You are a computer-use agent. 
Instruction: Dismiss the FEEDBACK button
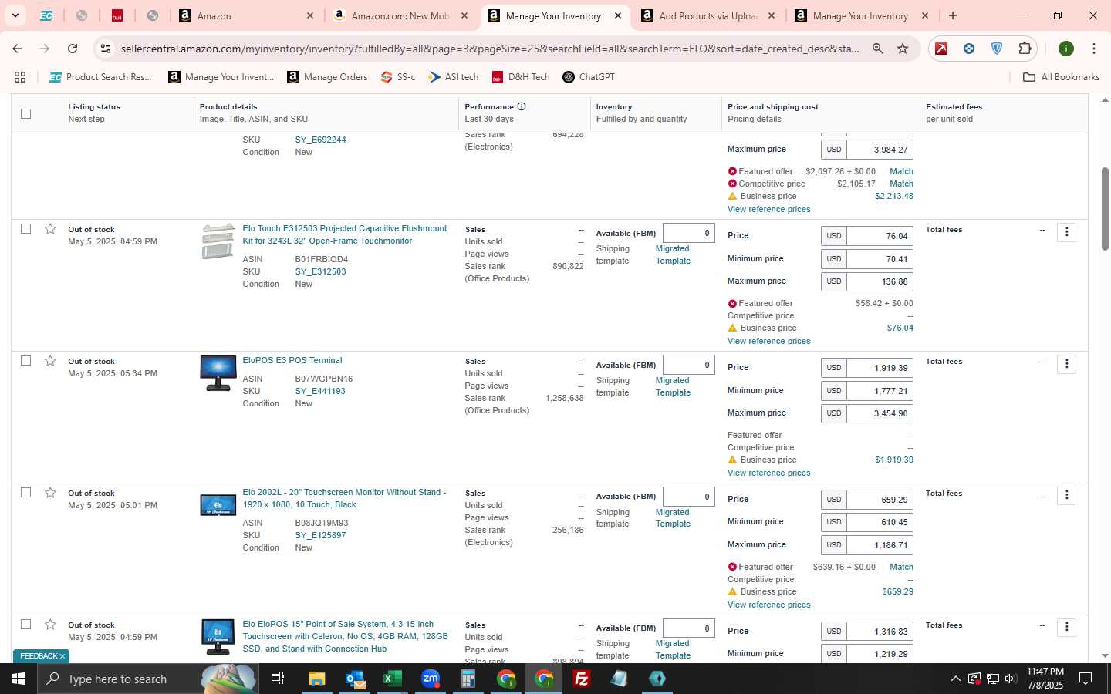tap(62, 656)
